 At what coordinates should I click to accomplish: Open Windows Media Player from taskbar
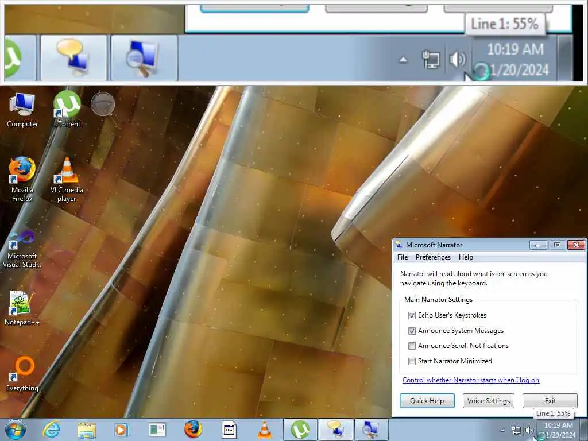[121, 430]
